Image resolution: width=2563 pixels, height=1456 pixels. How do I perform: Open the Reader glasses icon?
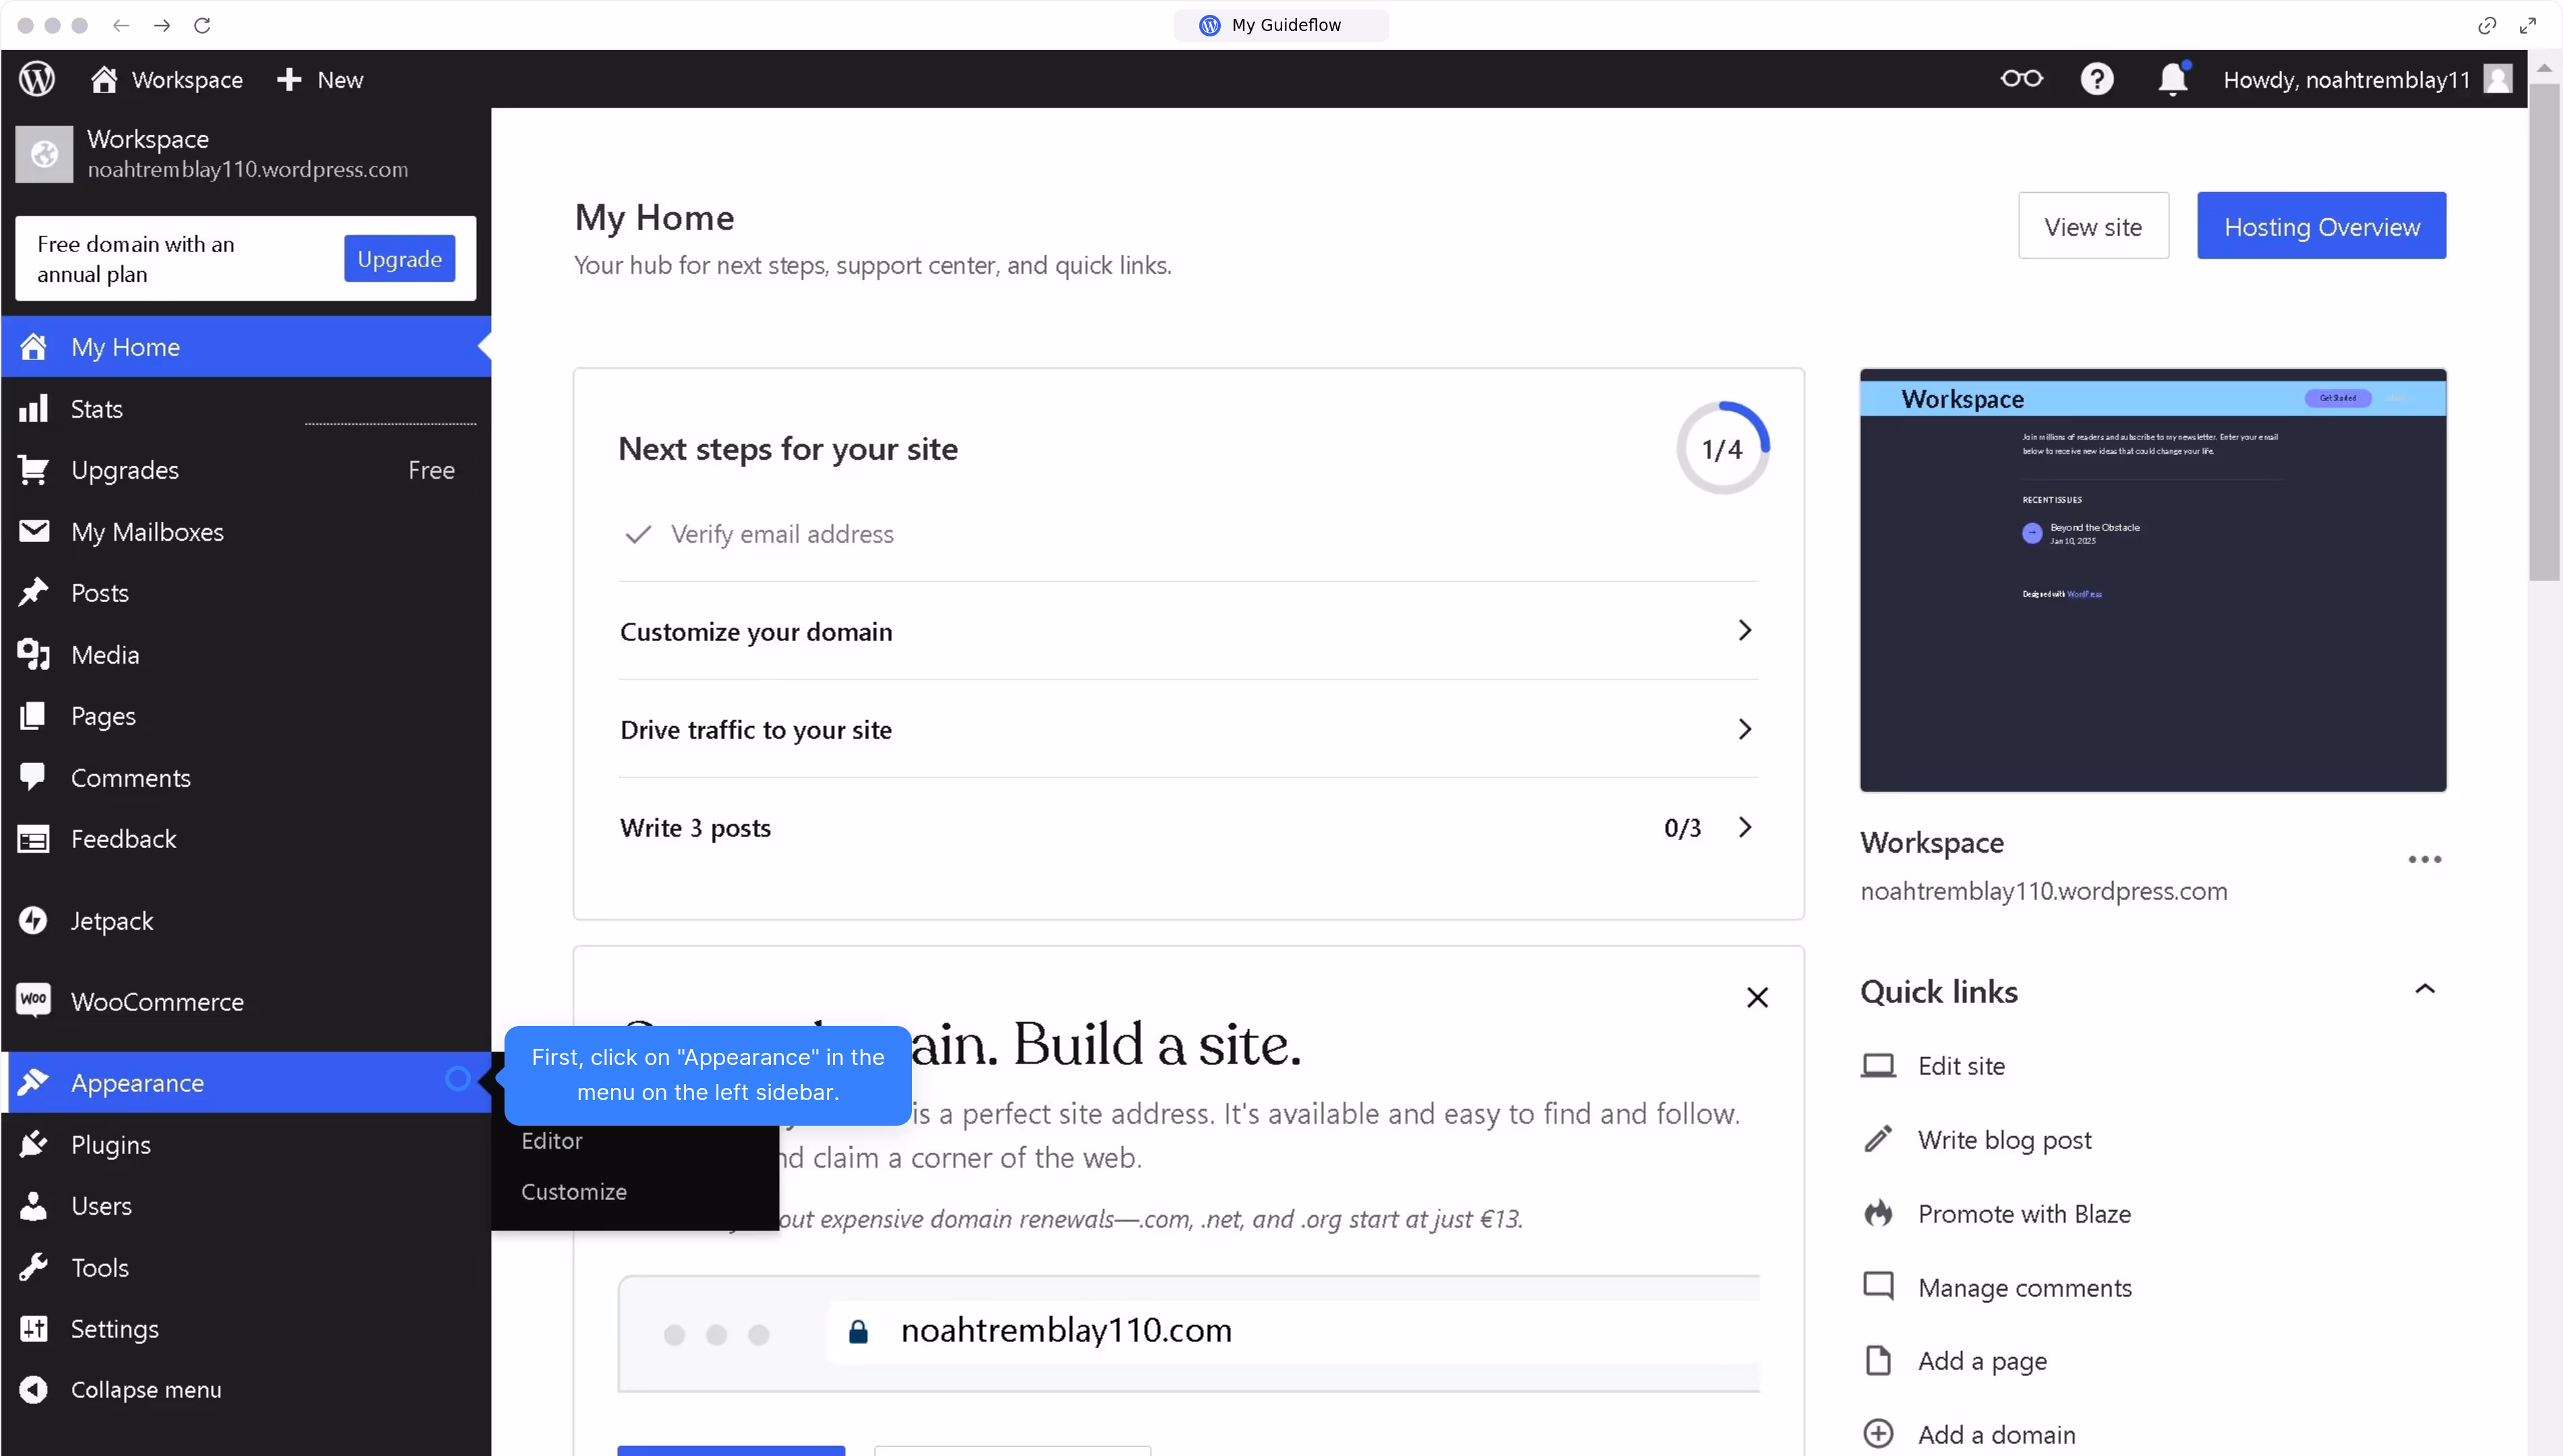(x=2021, y=79)
